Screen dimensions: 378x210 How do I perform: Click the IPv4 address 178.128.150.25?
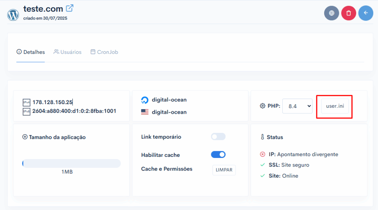pyautogui.click(x=52, y=102)
